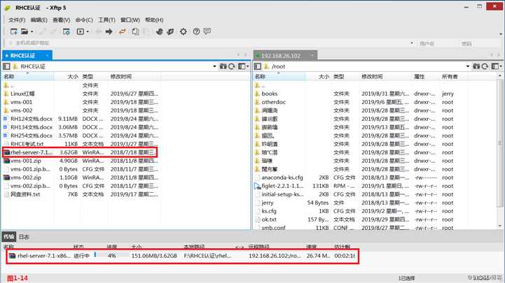Close the 192.168.26.102 tab

pos(312,56)
